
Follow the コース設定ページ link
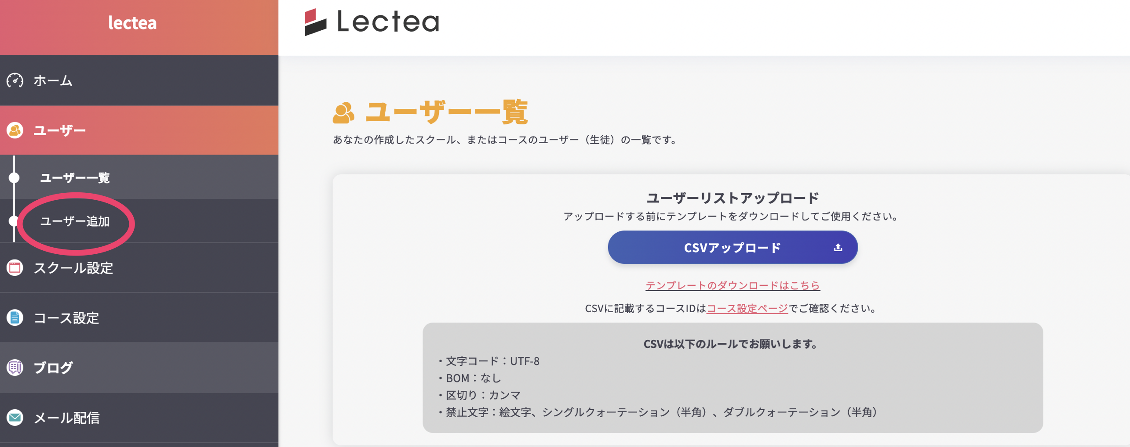[747, 309]
